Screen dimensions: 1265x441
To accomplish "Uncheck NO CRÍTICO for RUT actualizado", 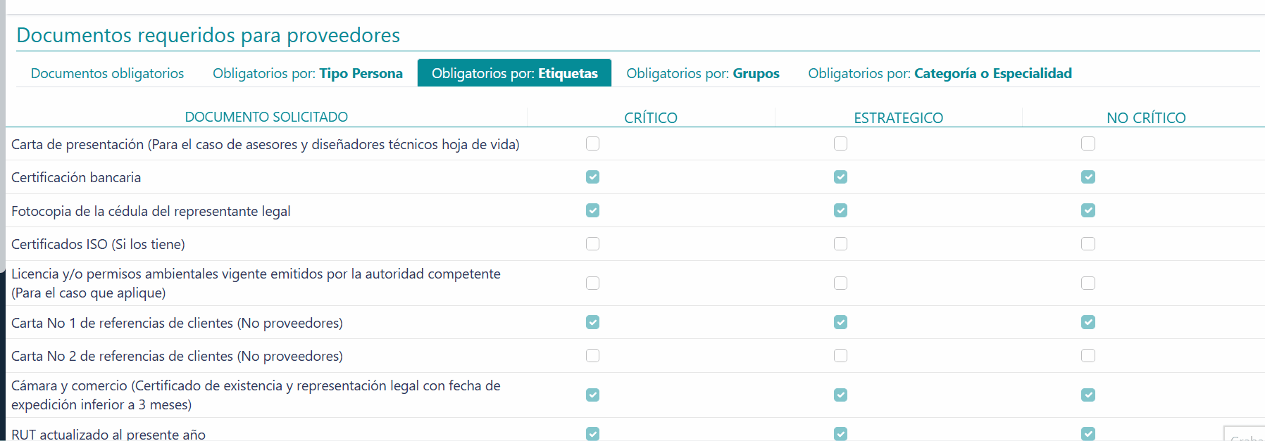I will coord(1088,434).
